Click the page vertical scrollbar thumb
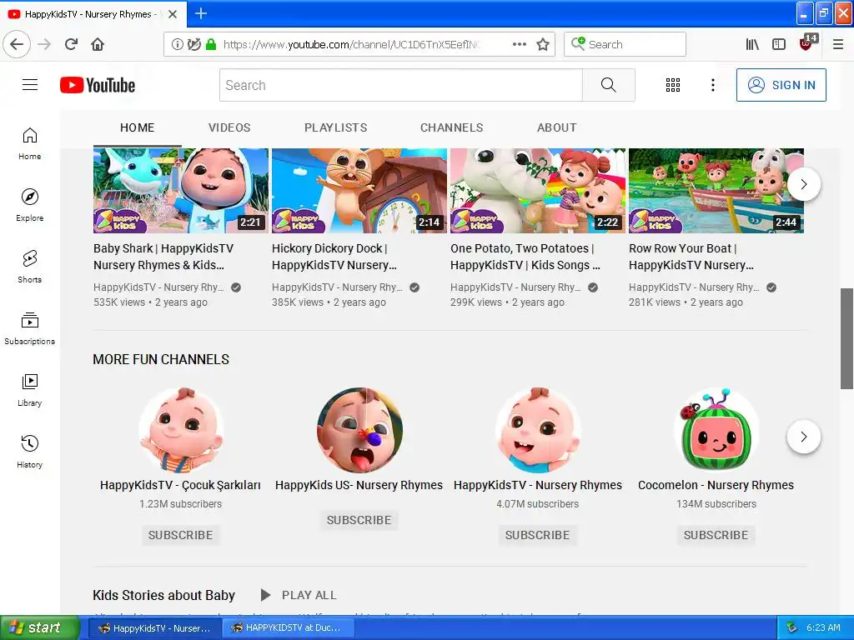Screen dimensions: 854x640 pos(847,338)
